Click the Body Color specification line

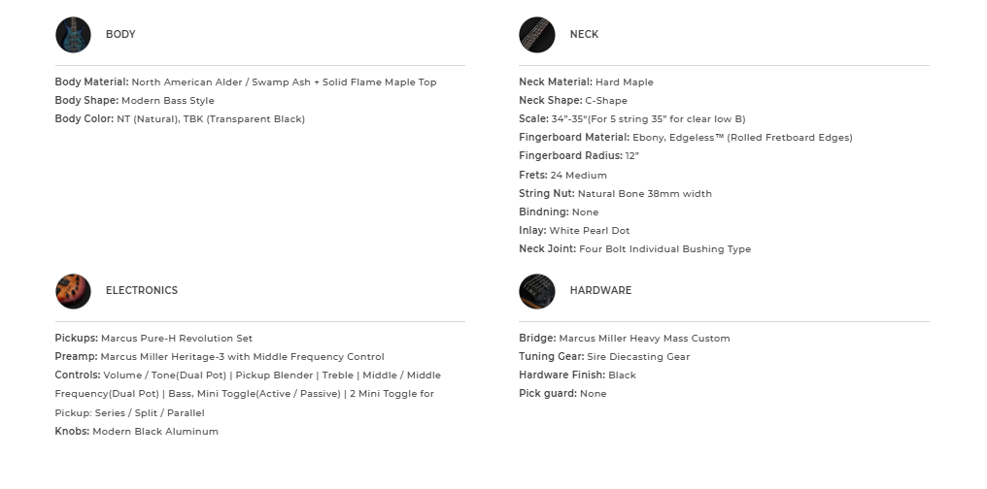click(180, 119)
